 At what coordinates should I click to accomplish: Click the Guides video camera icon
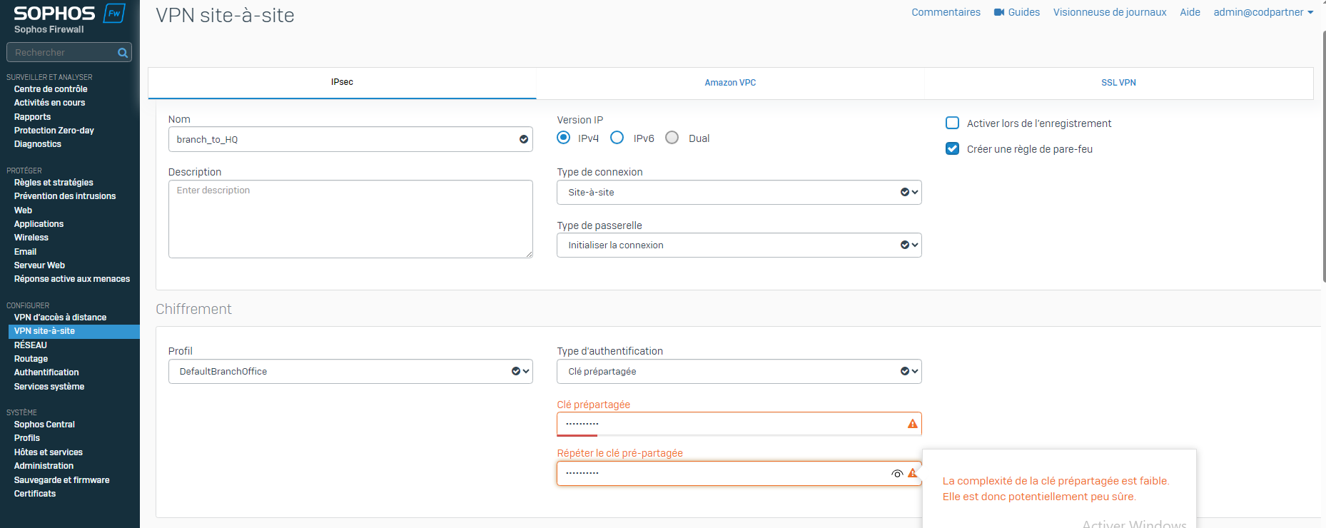(x=999, y=12)
